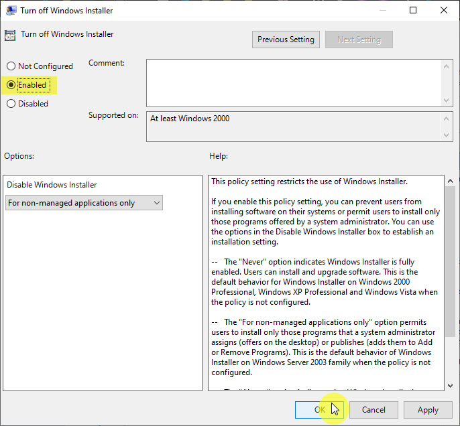Viewport: 460px width, 426px height.
Task: Click the Supported on box scroll up arrow
Action: (x=447, y=118)
